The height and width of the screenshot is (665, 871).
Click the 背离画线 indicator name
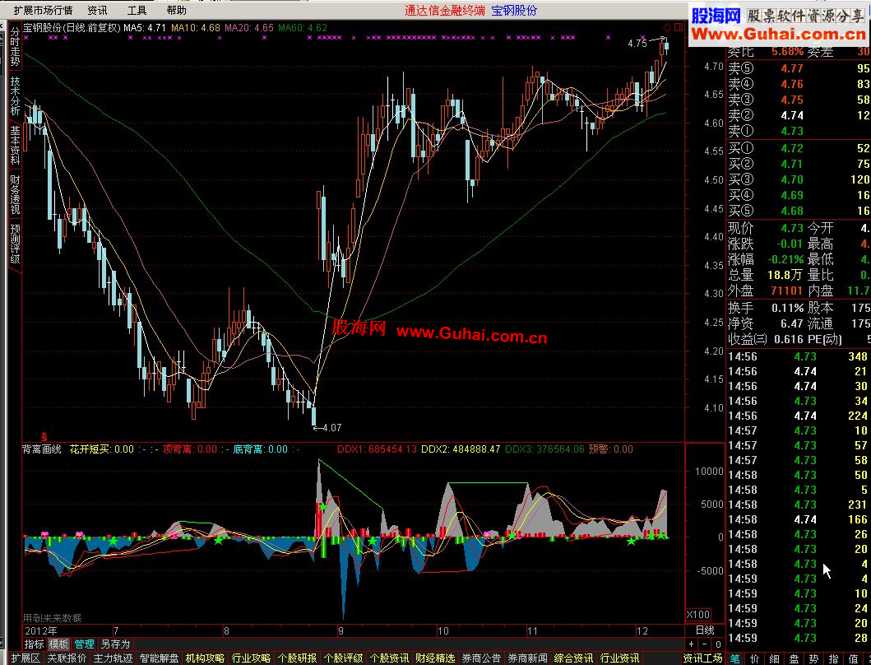pyautogui.click(x=42, y=449)
